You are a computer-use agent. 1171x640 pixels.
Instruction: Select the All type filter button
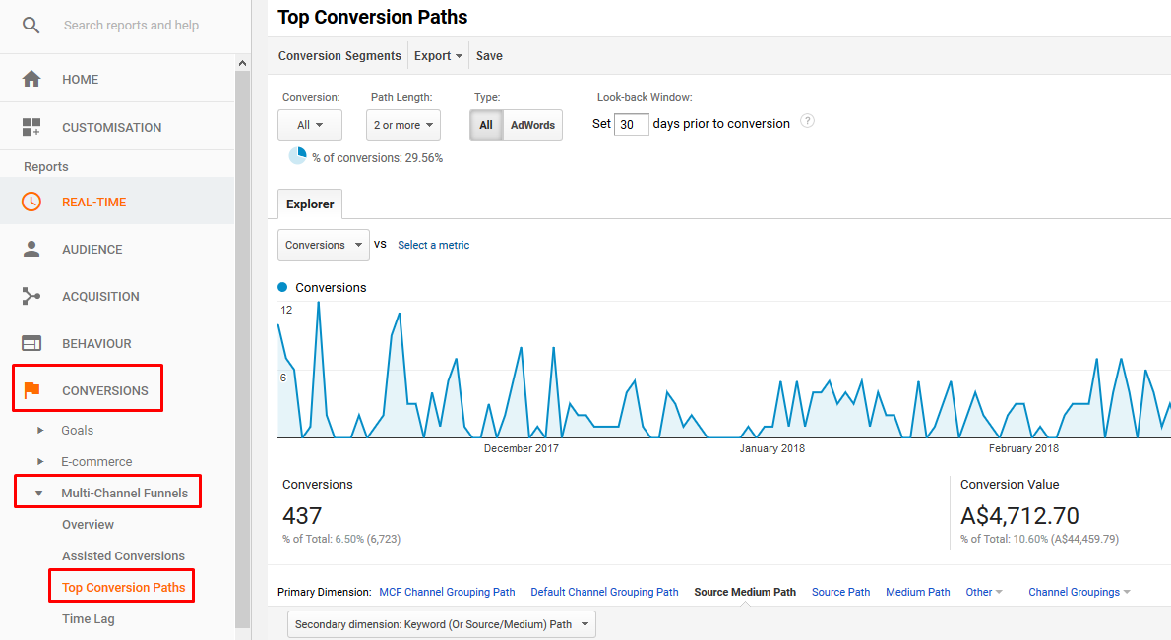pyautogui.click(x=485, y=125)
